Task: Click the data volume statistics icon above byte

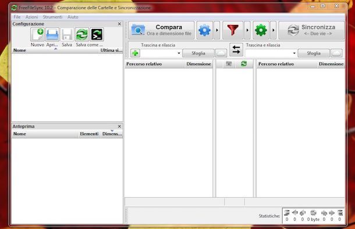Action: coord(313,213)
